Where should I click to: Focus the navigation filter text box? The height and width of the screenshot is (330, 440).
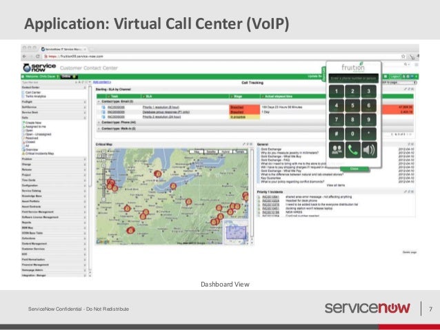(48, 83)
